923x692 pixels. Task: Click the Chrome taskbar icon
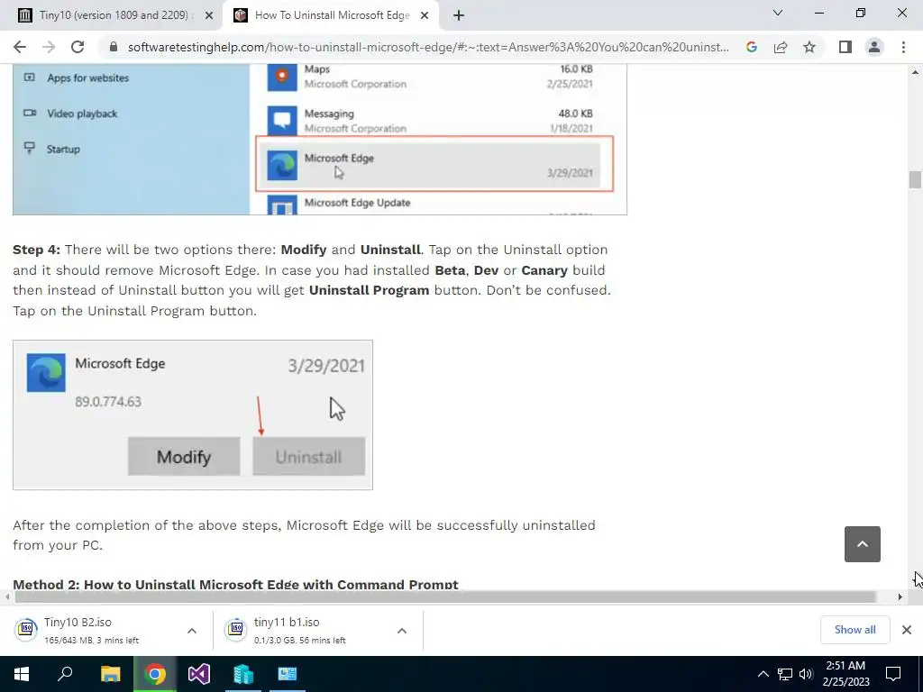point(155,674)
